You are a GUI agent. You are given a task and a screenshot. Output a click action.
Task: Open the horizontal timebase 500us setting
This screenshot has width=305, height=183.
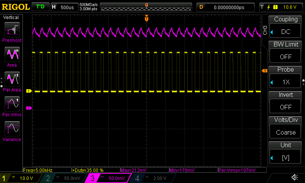click(64, 7)
